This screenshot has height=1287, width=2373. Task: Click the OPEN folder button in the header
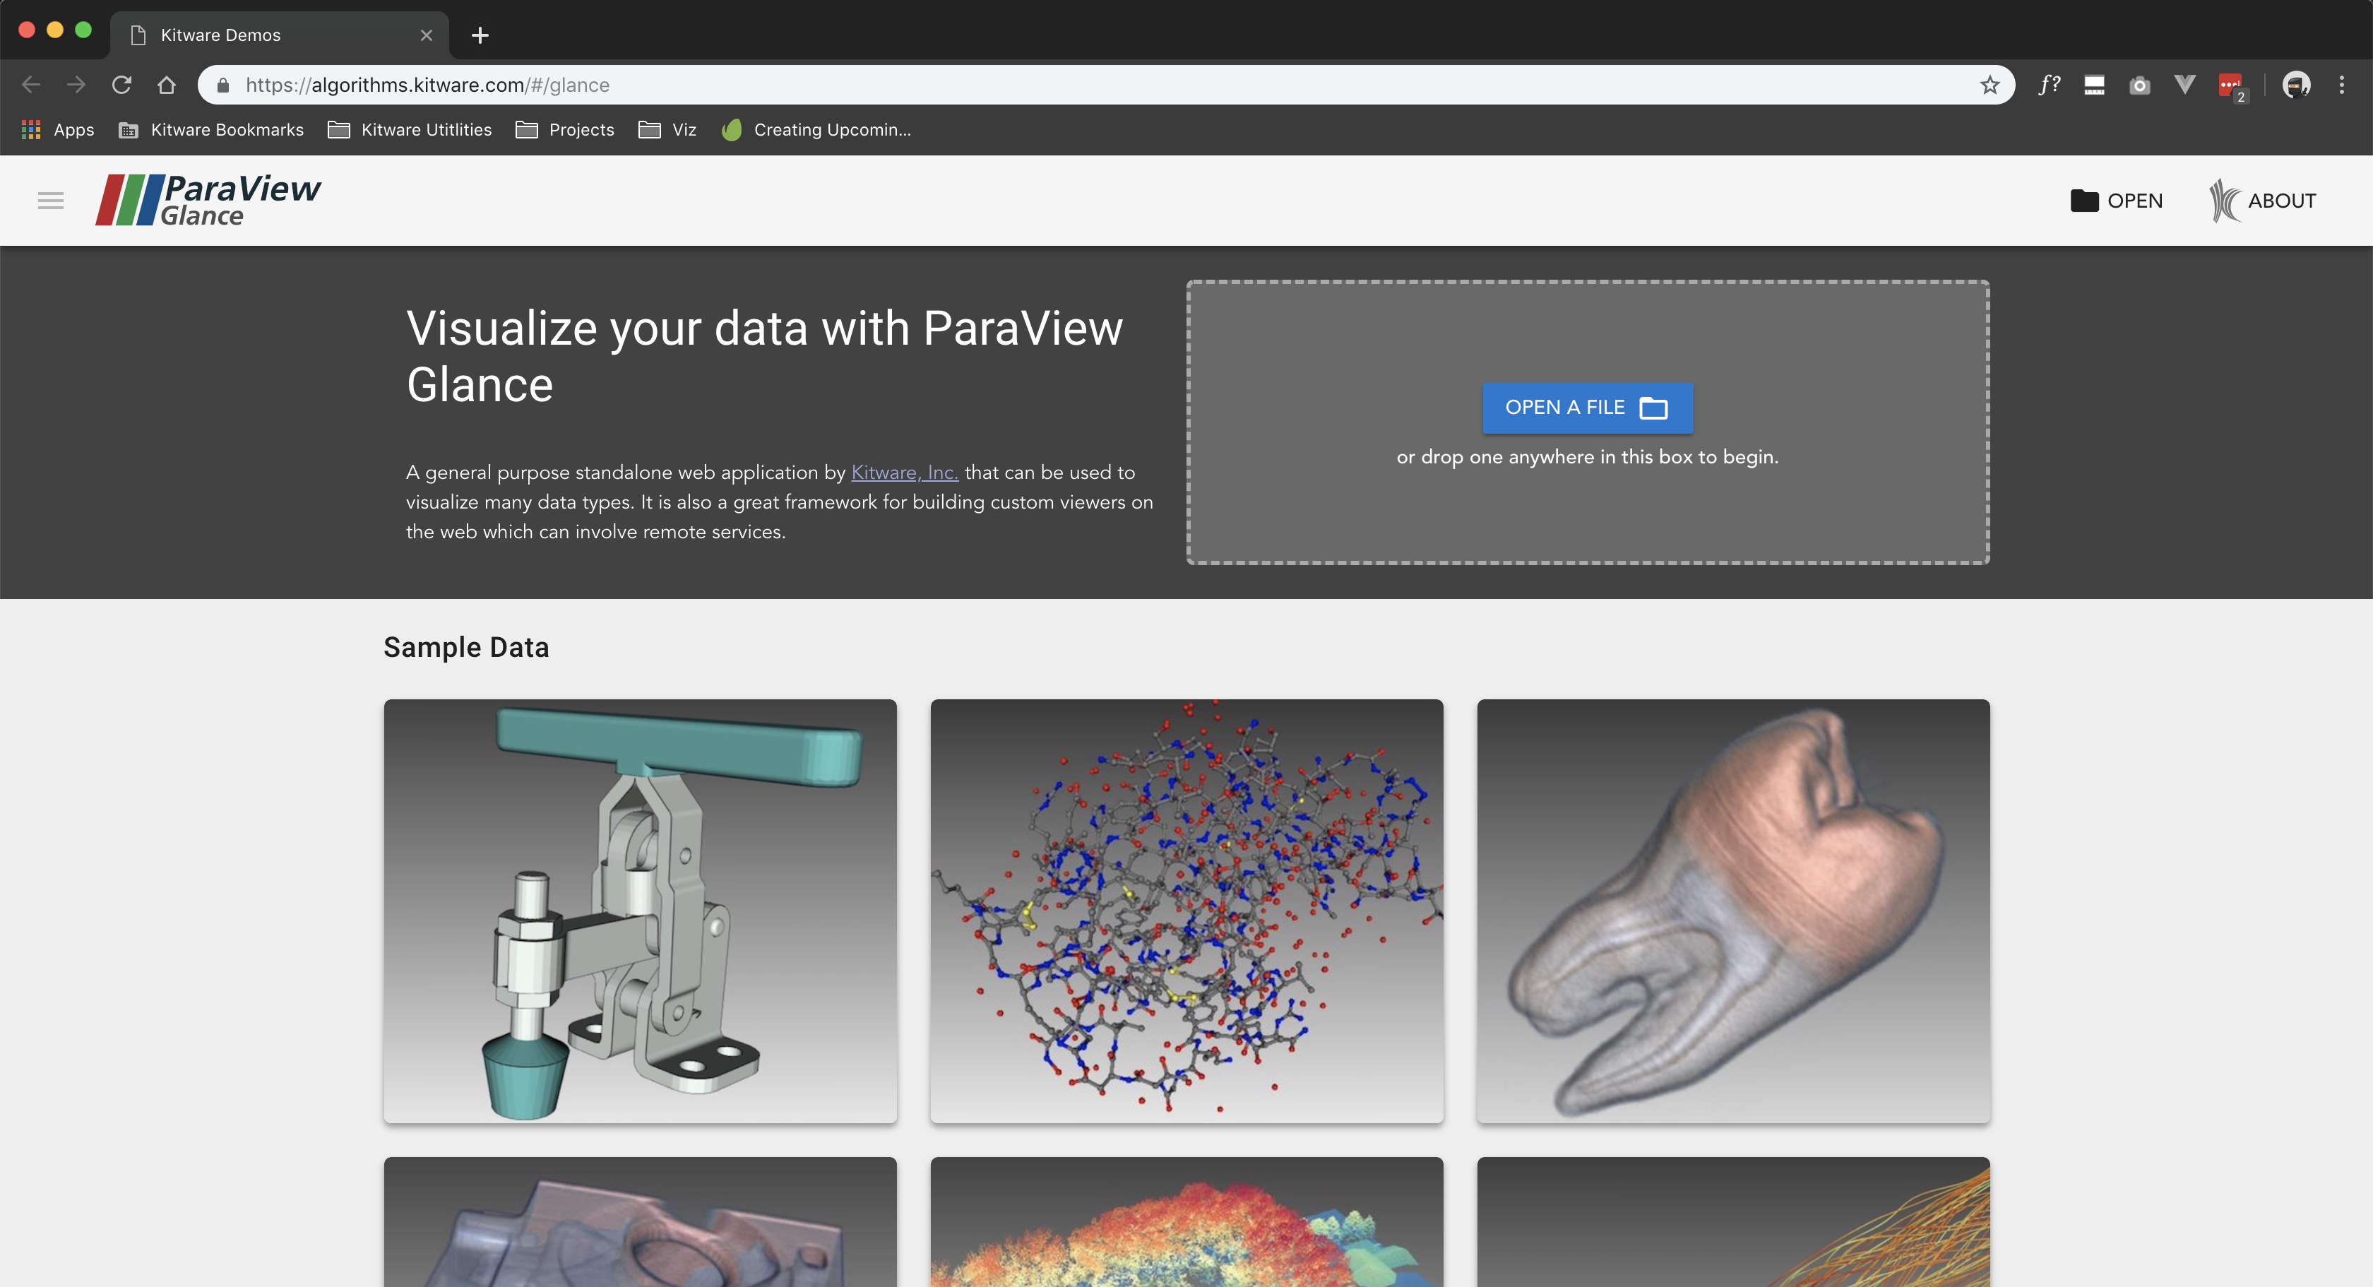2116,200
